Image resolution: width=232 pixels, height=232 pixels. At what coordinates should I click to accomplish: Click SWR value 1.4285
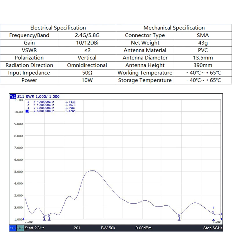(70, 111)
